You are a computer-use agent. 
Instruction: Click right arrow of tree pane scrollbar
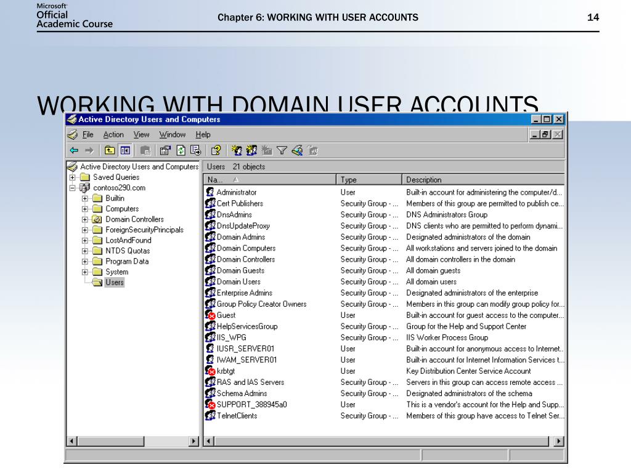[x=194, y=441]
